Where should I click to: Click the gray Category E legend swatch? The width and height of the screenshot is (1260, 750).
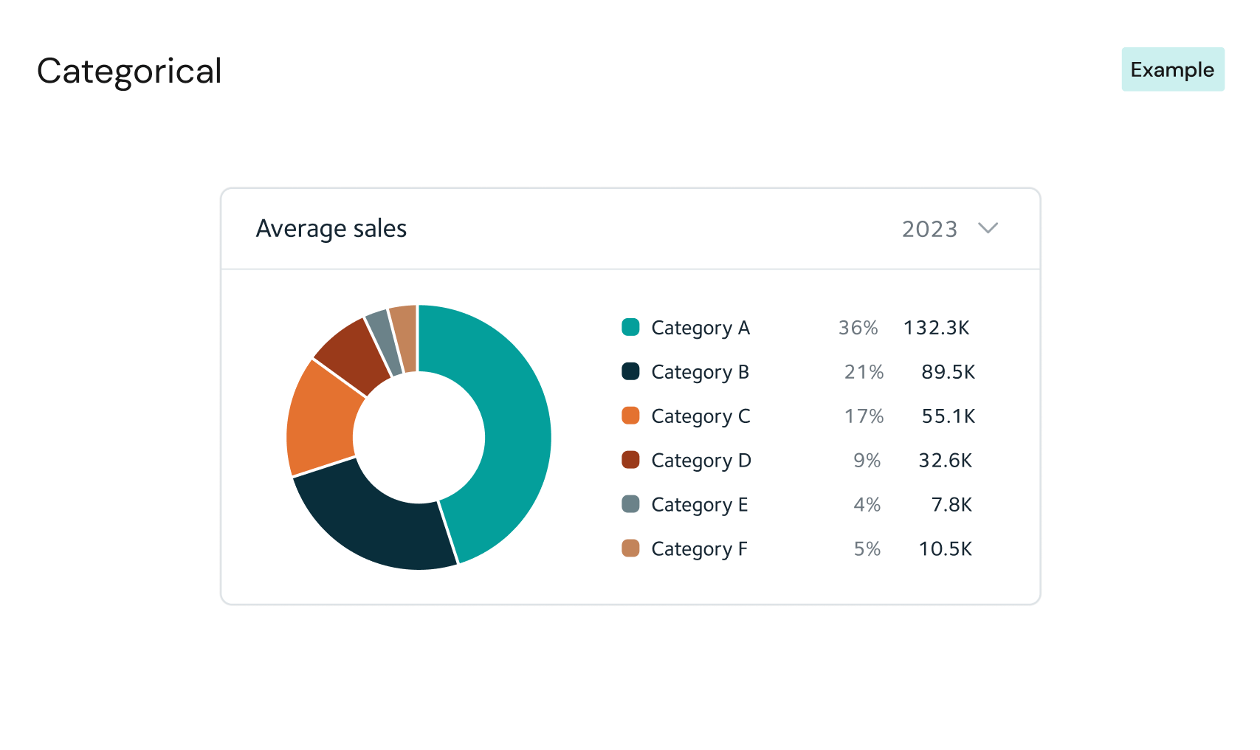coord(630,504)
